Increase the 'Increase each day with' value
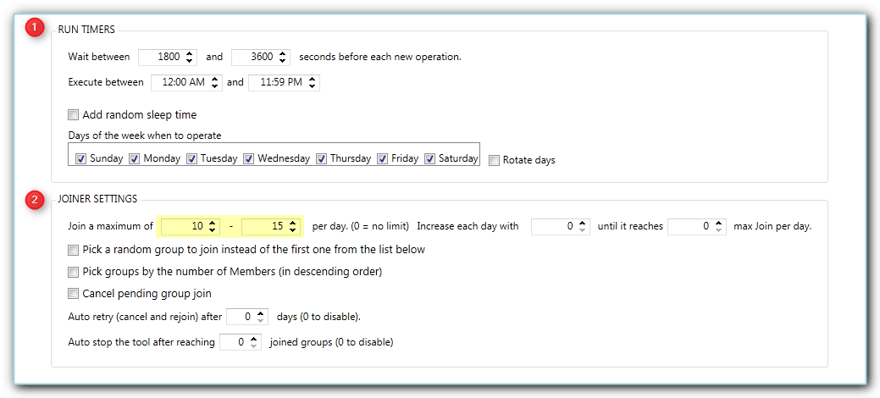 pos(583,223)
